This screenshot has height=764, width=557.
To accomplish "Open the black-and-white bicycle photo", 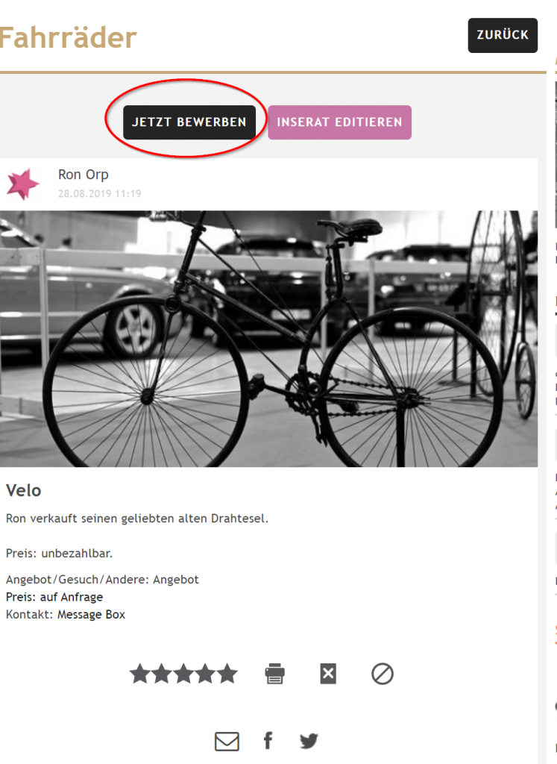I will point(268,339).
